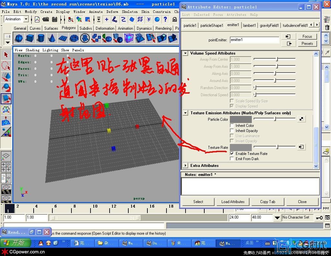Create a polygon sphere from the shelf

19,38
